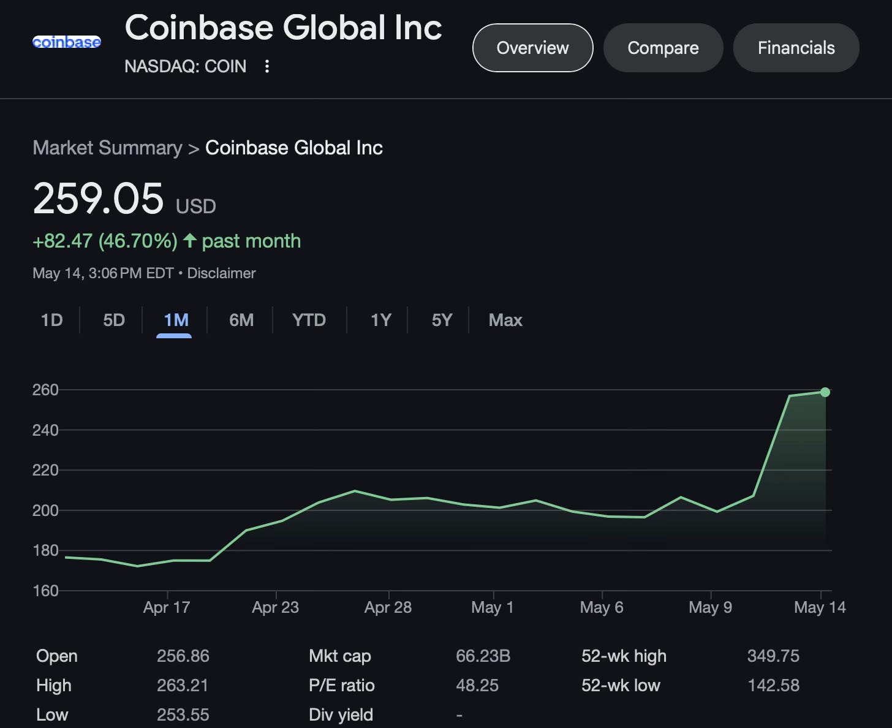This screenshot has width=892, height=728.
Task: Click the green endpoint dot on chart
Action: click(x=825, y=392)
